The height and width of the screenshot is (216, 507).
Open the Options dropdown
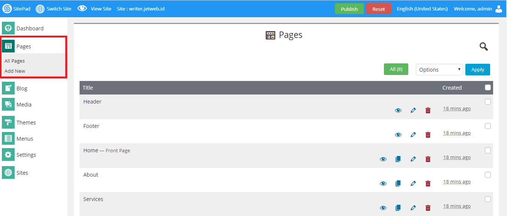[439, 69]
